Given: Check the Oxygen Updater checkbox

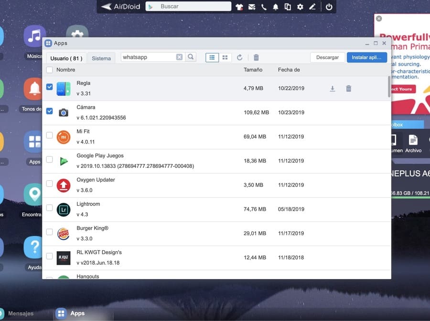Looking at the screenshot, I should tap(49, 183).
